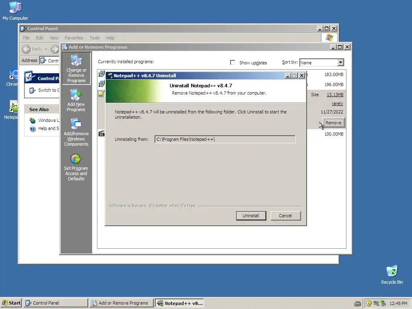412x309 pixels.
Task: Click the Uninstalling from path field
Action: coord(225,139)
